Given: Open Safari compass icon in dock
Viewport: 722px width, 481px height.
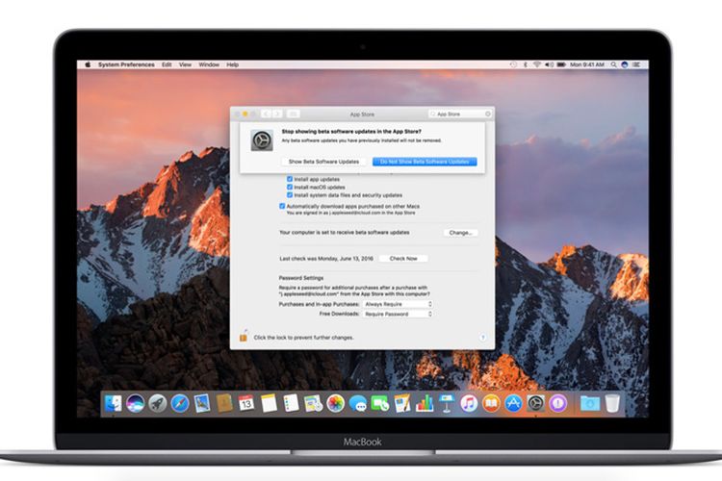Looking at the screenshot, I should [x=180, y=404].
